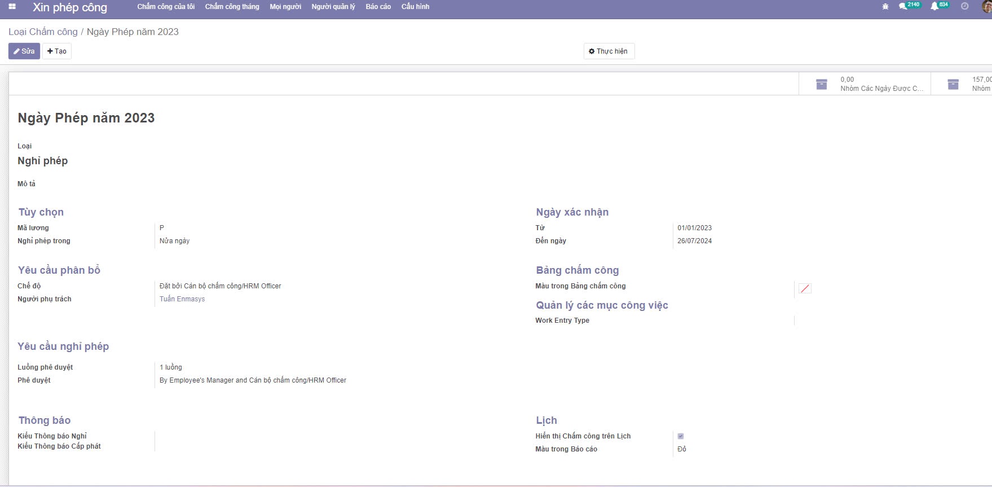Open the 'Cấu hình' menu dropdown

[415, 7]
